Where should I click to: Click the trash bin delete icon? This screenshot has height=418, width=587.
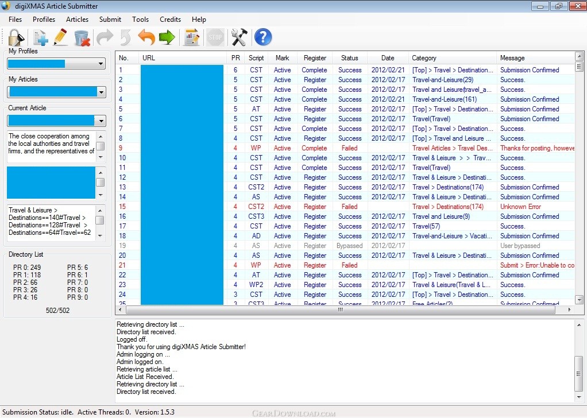pos(82,37)
